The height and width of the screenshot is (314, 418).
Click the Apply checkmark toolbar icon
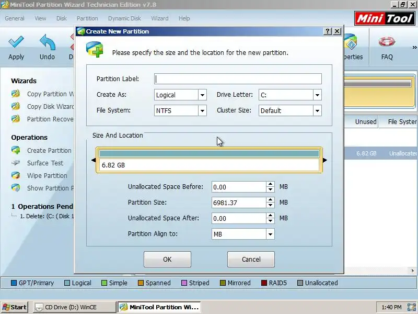click(16, 42)
